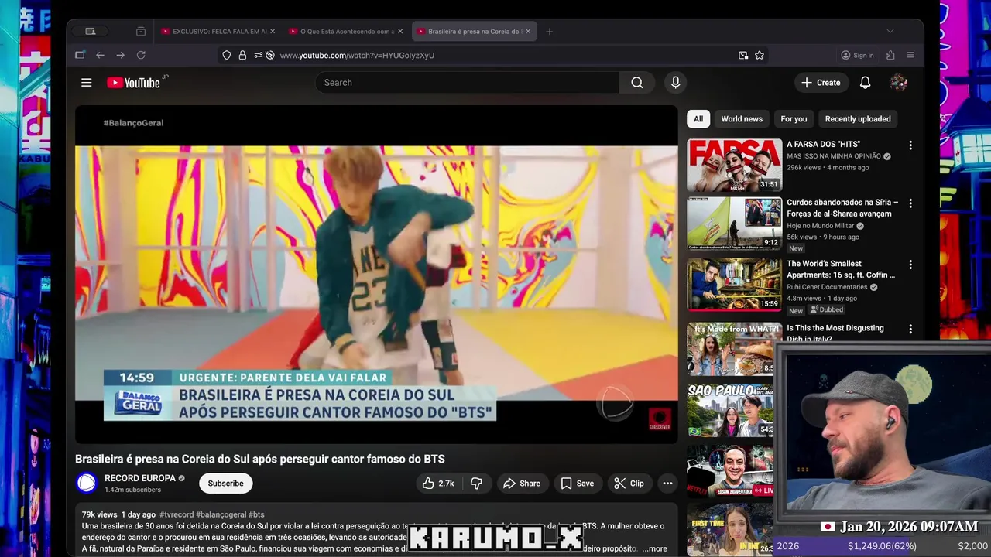Open the YouTube hamburger guide menu
Screen dimensions: 991x557
tap(87, 83)
